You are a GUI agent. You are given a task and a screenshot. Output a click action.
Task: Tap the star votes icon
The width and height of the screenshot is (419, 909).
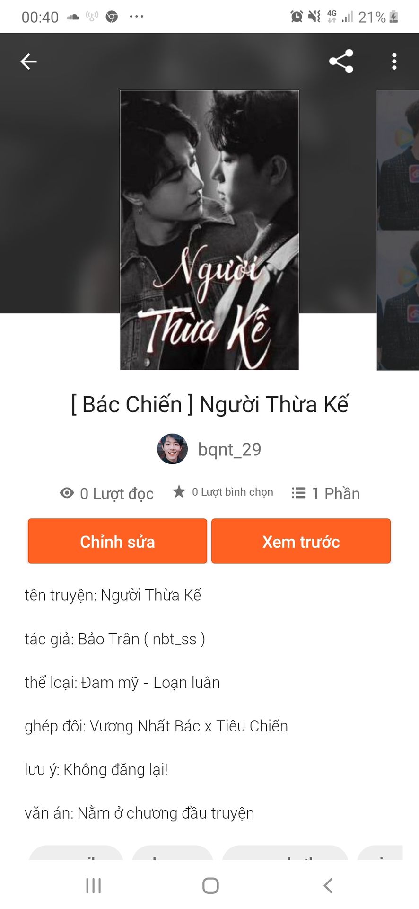point(179,492)
